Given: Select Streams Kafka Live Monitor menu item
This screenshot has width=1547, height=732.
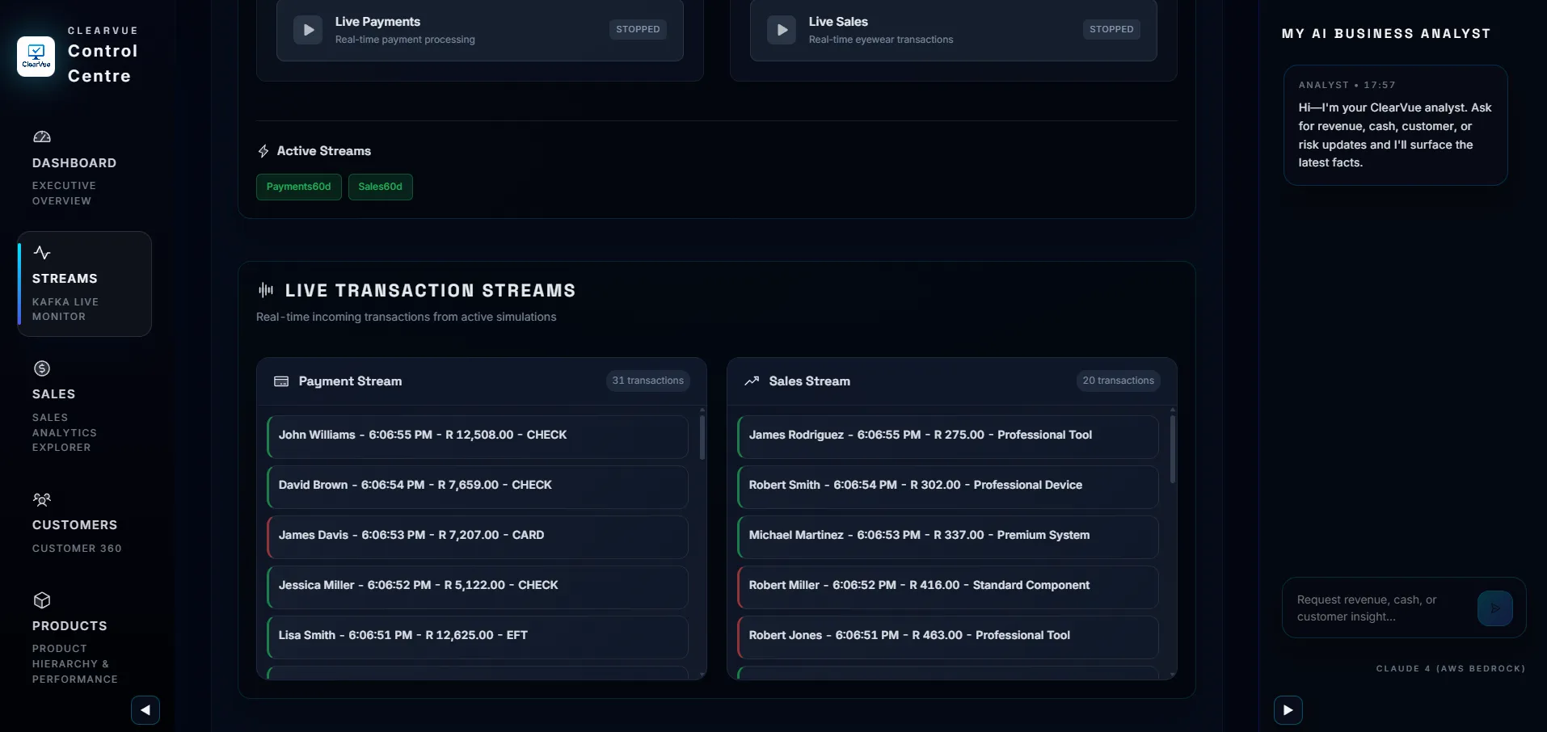Looking at the screenshot, I should coord(85,284).
